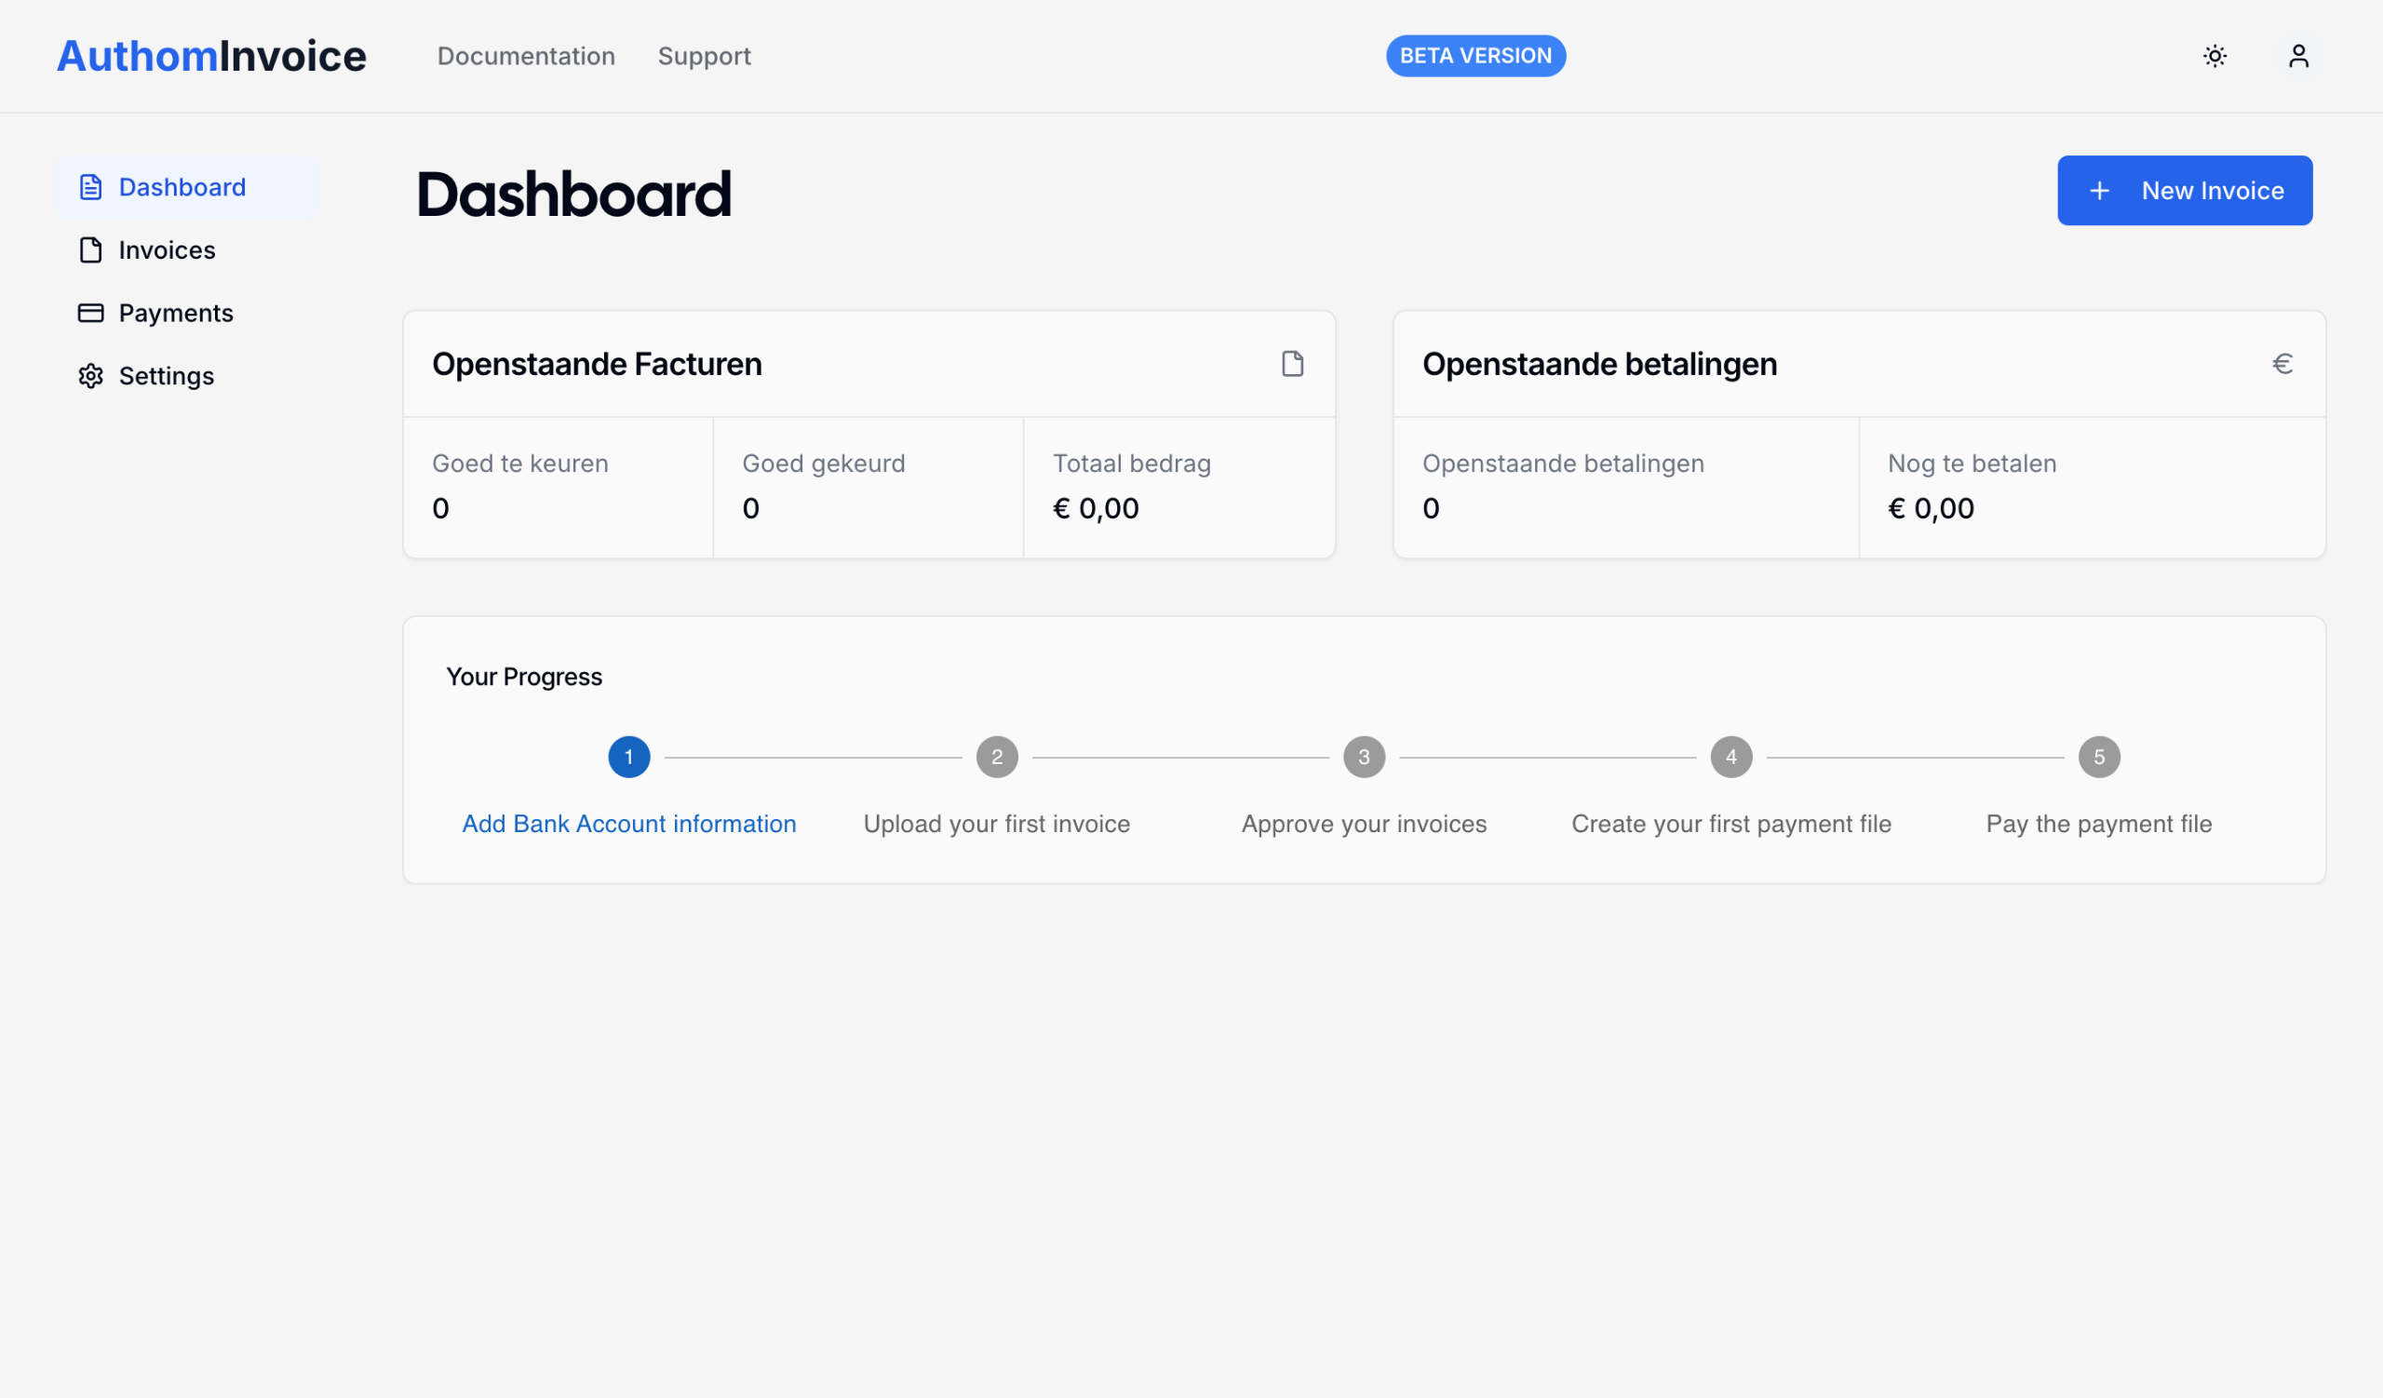The width and height of the screenshot is (2383, 1398).
Task: Open the user profile icon
Action: coord(2298,56)
